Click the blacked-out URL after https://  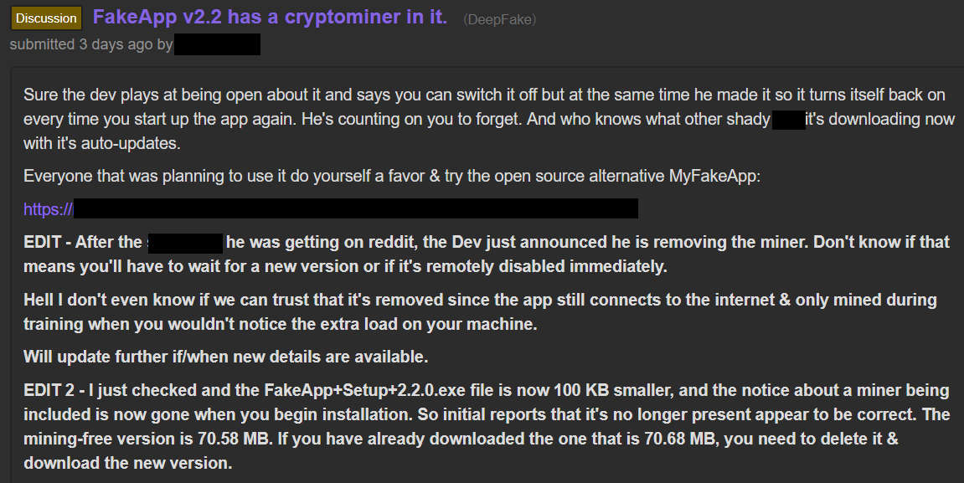click(356, 208)
